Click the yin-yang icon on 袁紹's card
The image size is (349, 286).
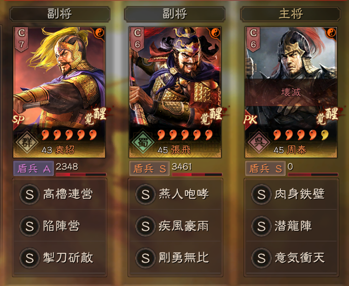[x=99, y=33]
